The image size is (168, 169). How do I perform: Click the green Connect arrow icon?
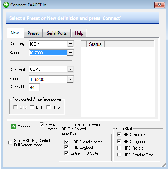pyautogui.click(x=13, y=127)
